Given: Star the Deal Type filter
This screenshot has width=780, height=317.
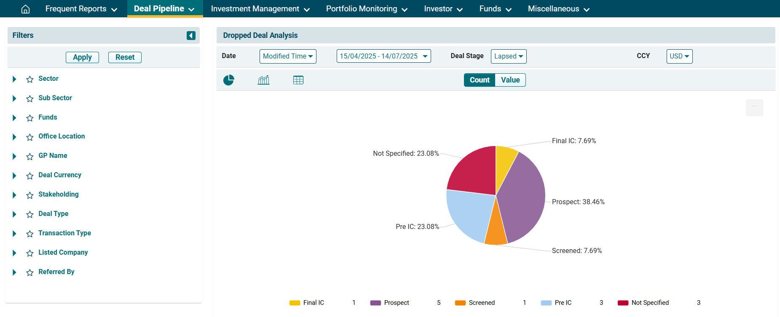Looking at the screenshot, I should point(30,214).
